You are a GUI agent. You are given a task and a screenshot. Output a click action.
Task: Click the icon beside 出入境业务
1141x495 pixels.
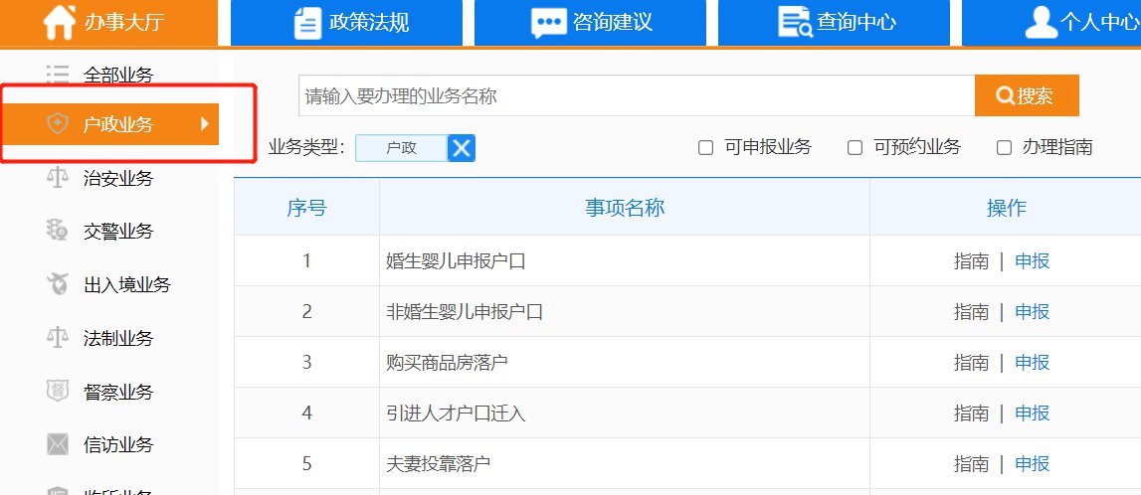[x=58, y=284]
